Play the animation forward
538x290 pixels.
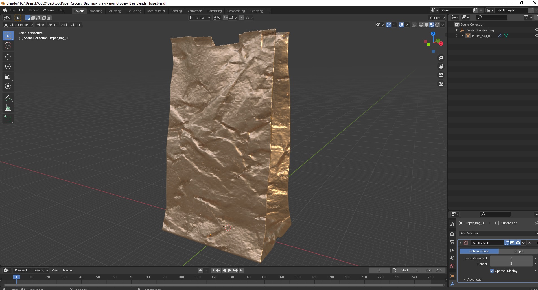click(x=230, y=270)
